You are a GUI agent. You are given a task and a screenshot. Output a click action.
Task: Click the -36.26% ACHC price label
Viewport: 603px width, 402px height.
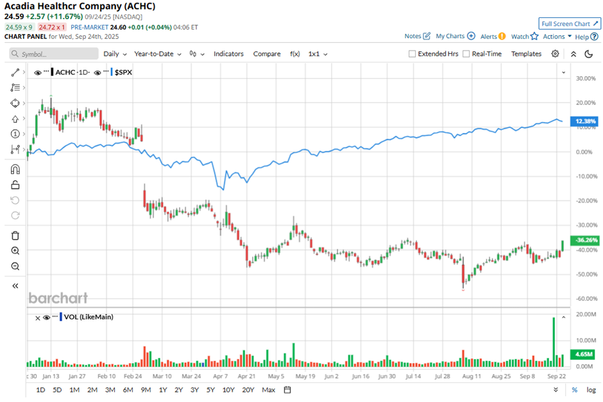tap(584, 240)
